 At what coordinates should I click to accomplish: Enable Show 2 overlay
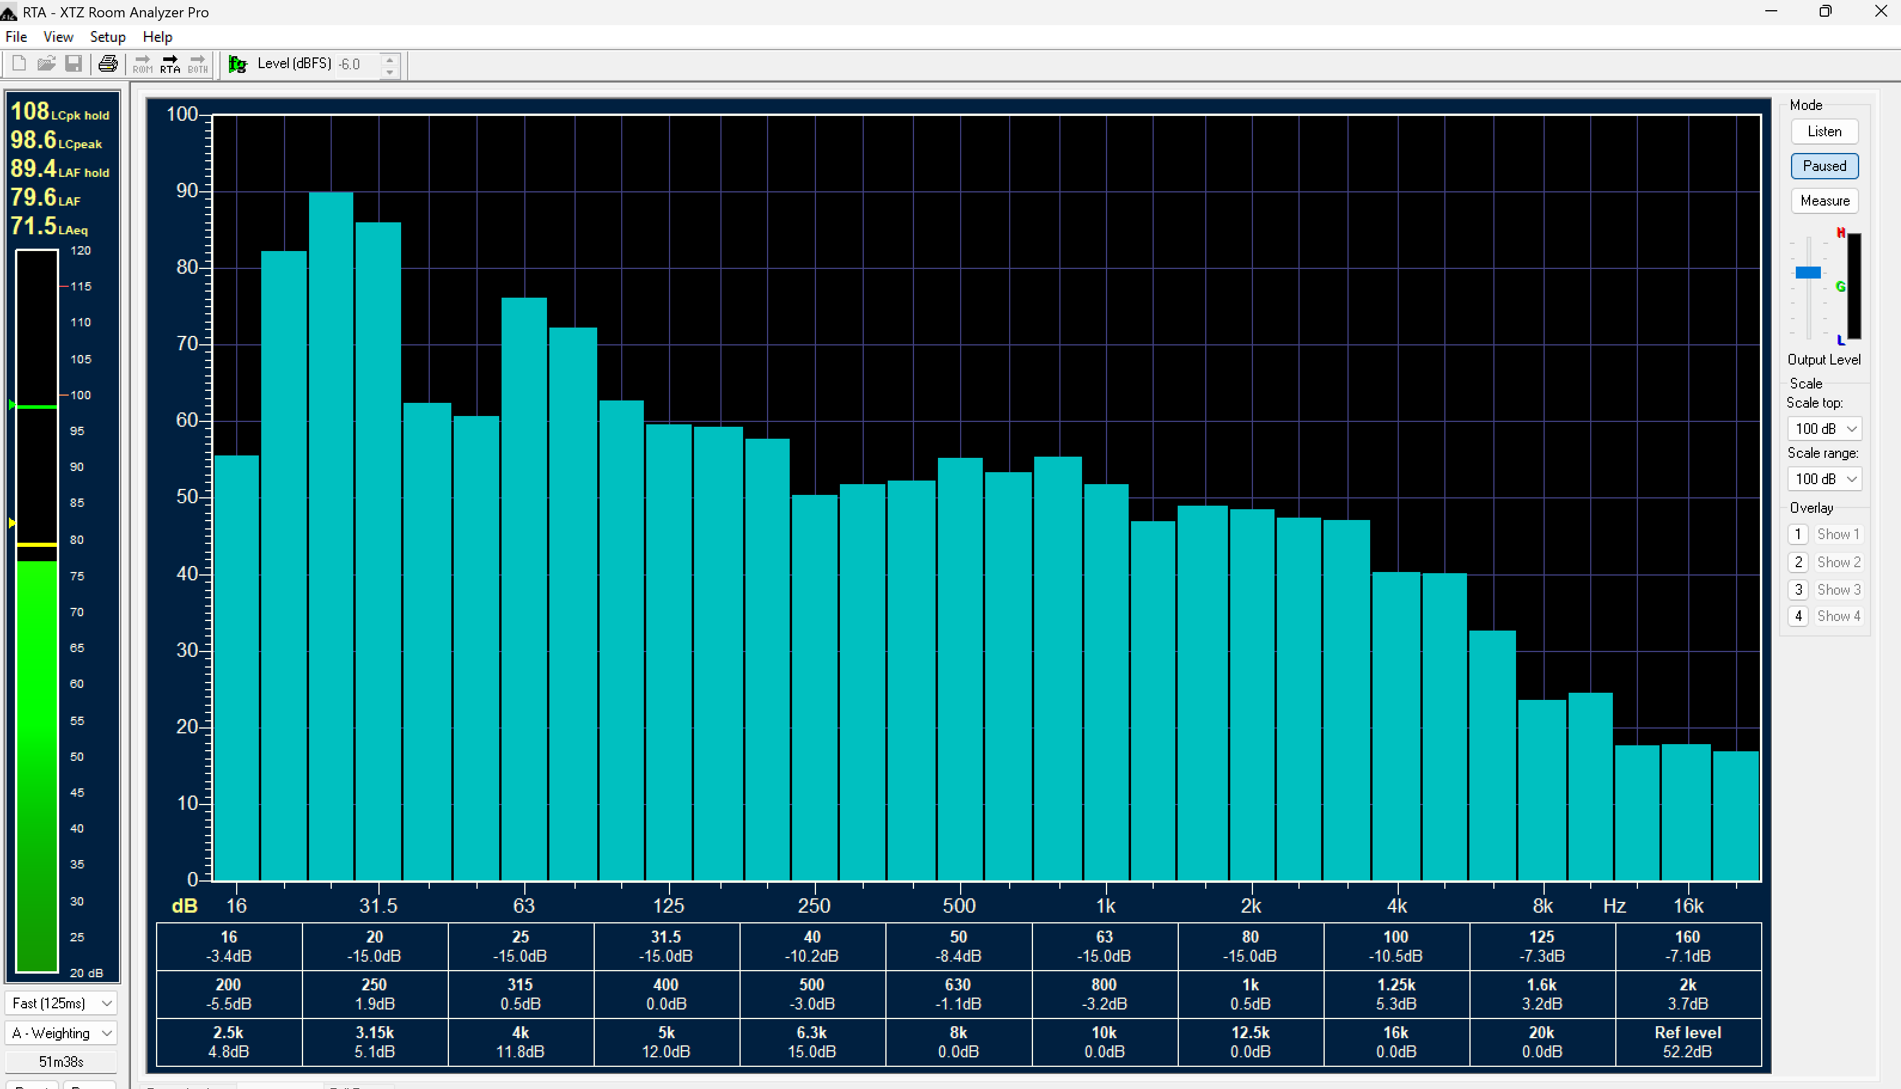pos(1838,562)
